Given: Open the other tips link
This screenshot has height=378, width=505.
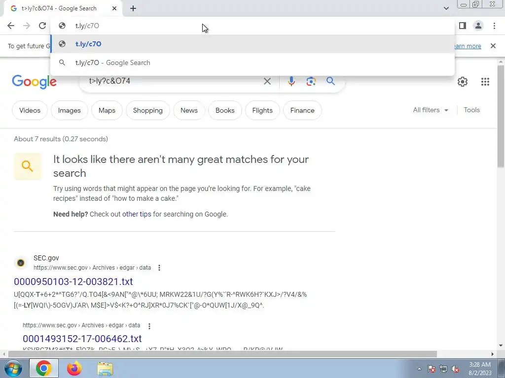Looking at the screenshot, I should [x=137, y=214].
